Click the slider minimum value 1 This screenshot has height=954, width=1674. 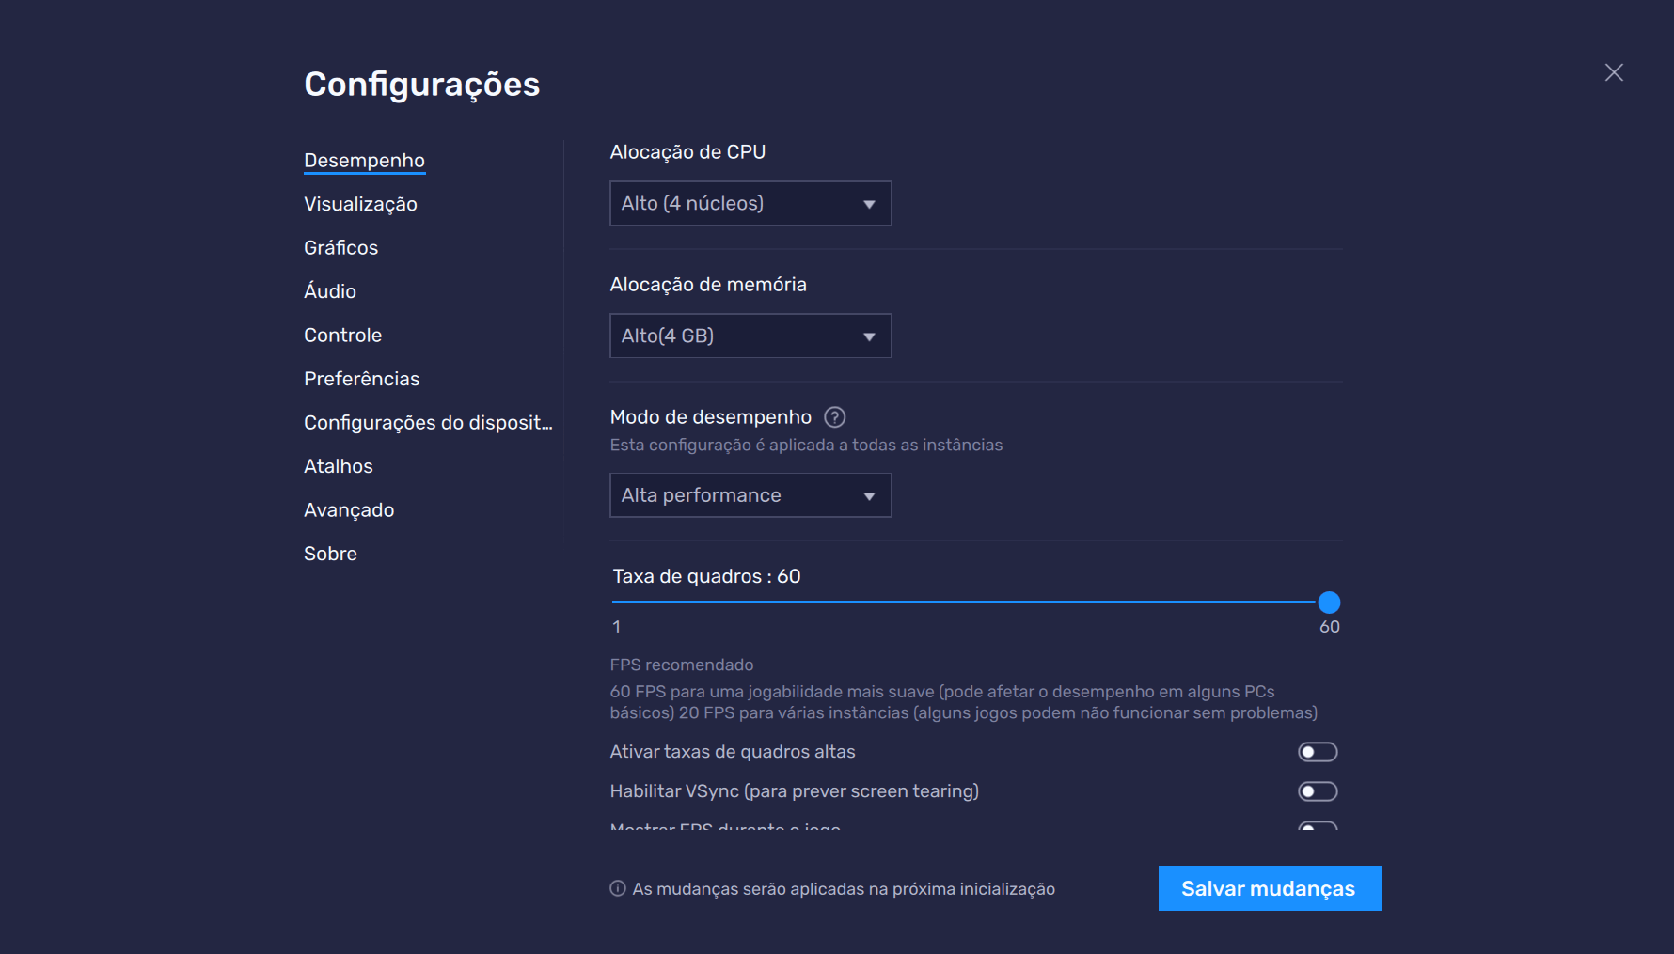pos(616,627)
